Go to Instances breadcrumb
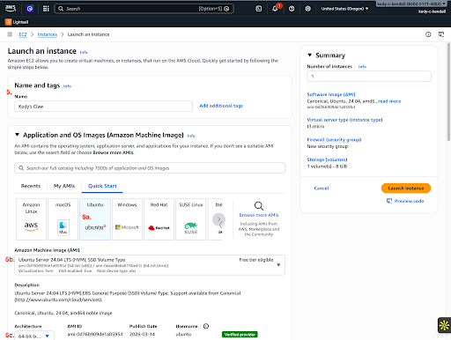 click(x=48, y=34)
